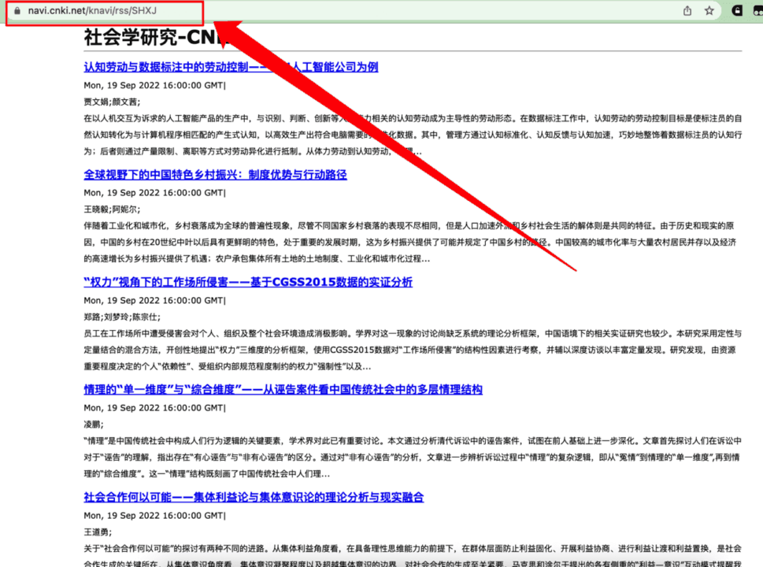Click the share page icon in address bar
The height and width of the screenshot is (567, 763).
point(687,11)
